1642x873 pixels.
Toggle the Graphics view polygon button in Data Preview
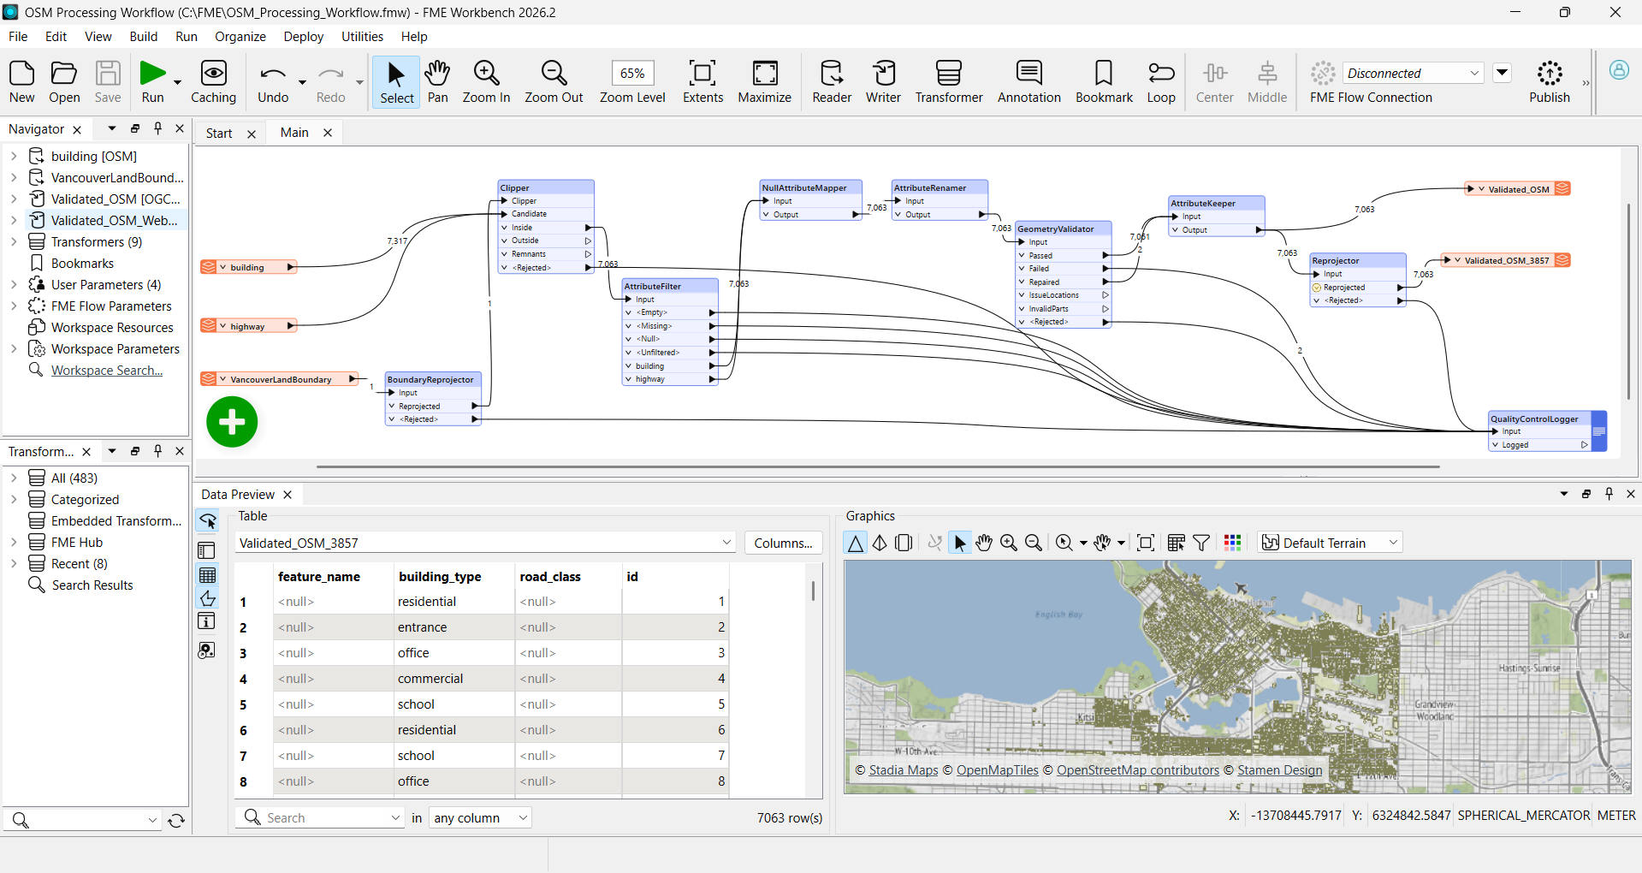[x=207, y=598]
